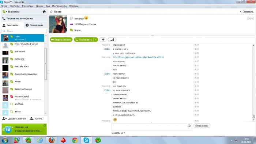Select contact Андрей Александрович
The height and width of the screenshot is (144, 256).
pos(23,75)
